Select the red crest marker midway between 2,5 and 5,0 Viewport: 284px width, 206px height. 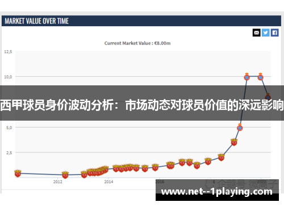pos(234,142)
